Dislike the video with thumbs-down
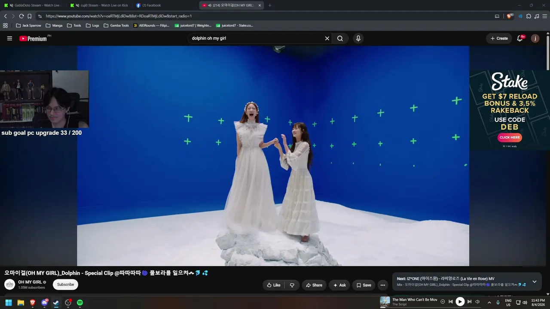The image size is (550, 309). [292, 285]
